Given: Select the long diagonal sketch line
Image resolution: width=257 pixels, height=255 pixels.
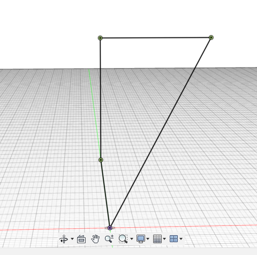Looking at the screenshot, I should tap(161, 132).
